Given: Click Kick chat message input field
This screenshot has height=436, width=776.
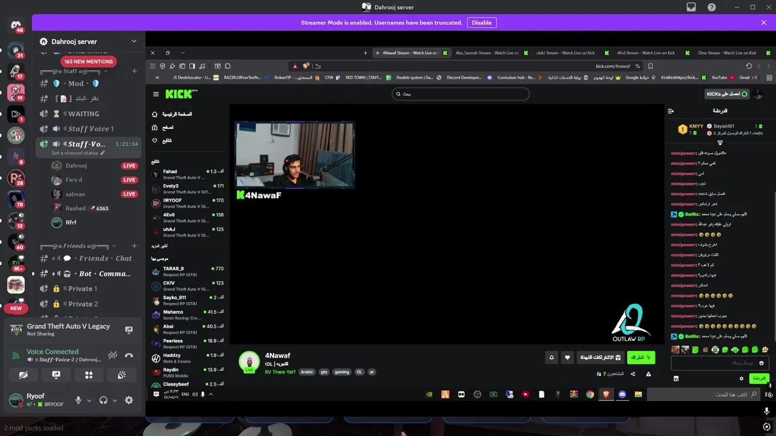Looking at the screenshot, I should point(720,363).
